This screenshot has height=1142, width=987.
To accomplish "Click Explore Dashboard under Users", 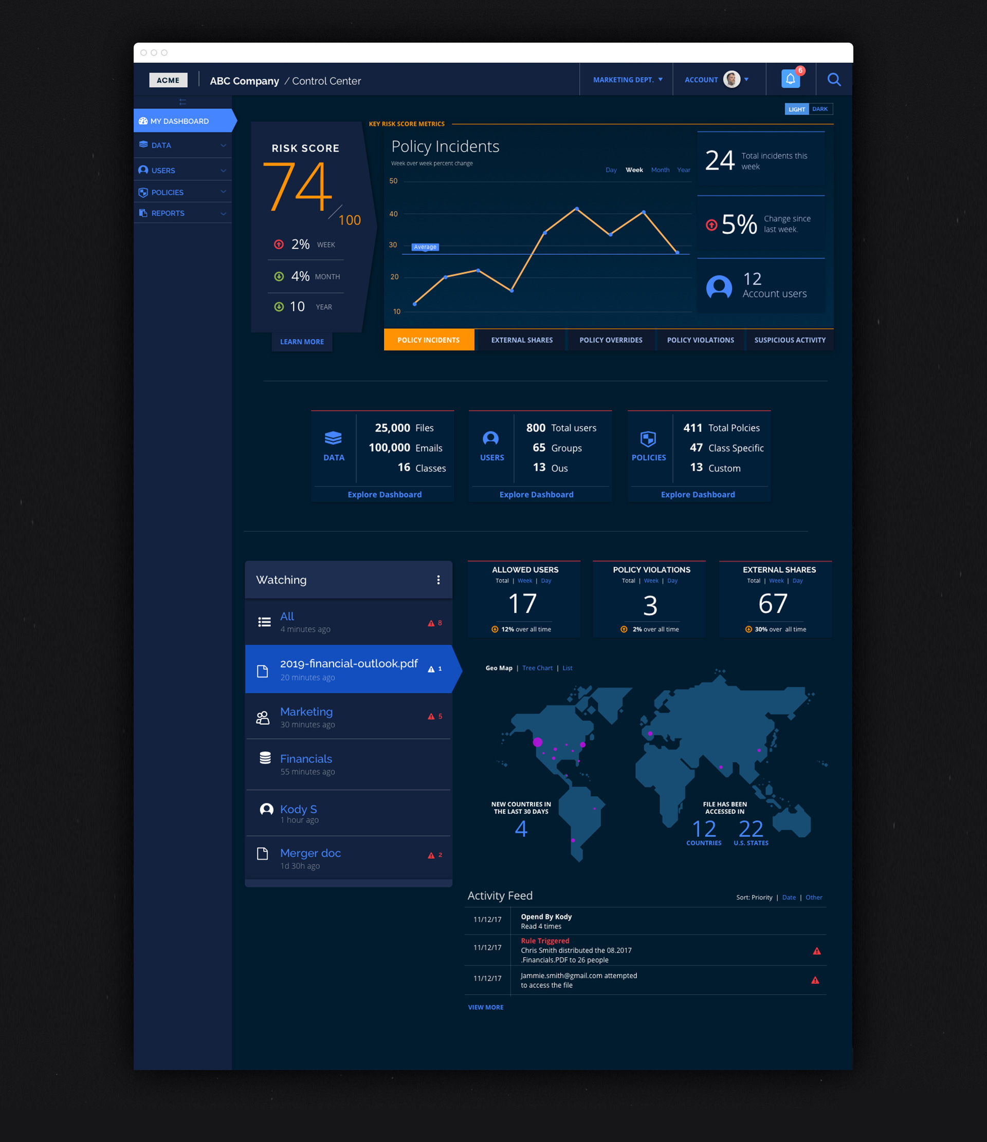I will (x=537, y=494).
